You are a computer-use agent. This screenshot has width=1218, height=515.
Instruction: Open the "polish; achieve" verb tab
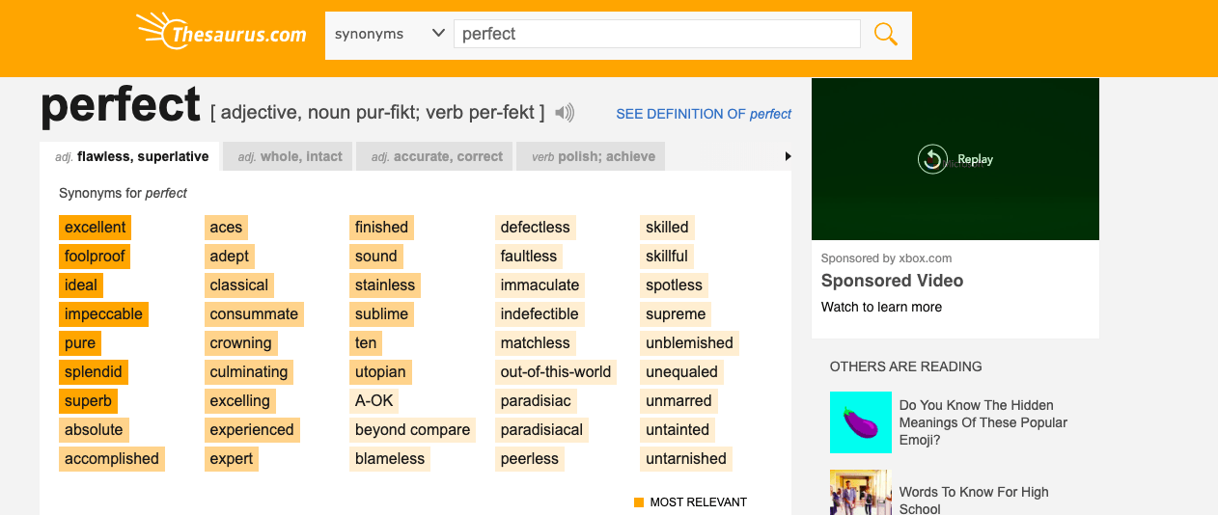(593, 156)
